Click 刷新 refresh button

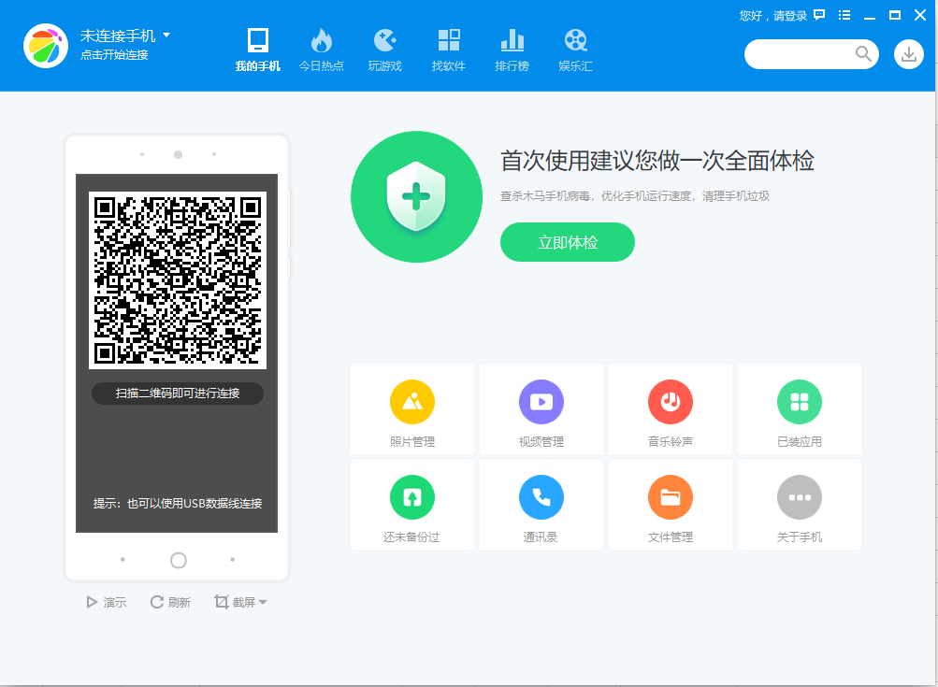[170, 602]
